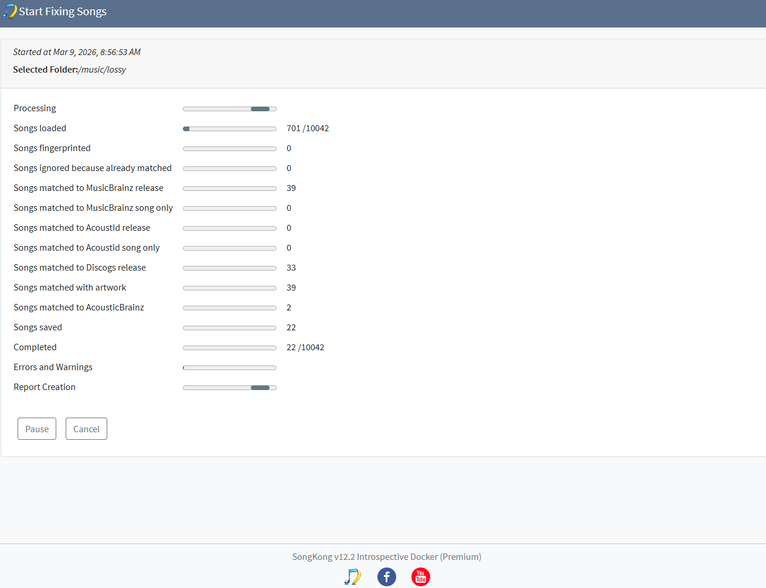Click the Completed 22/10042 counter

pyautogui.click(x=305, y=347)
